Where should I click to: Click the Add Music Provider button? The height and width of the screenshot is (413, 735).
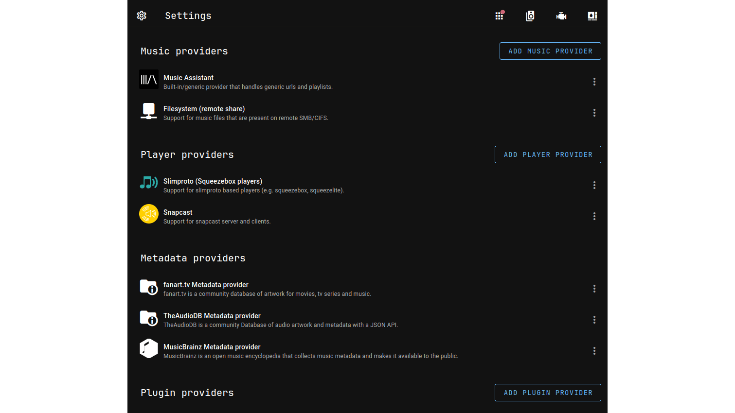[x=550, y=51]
